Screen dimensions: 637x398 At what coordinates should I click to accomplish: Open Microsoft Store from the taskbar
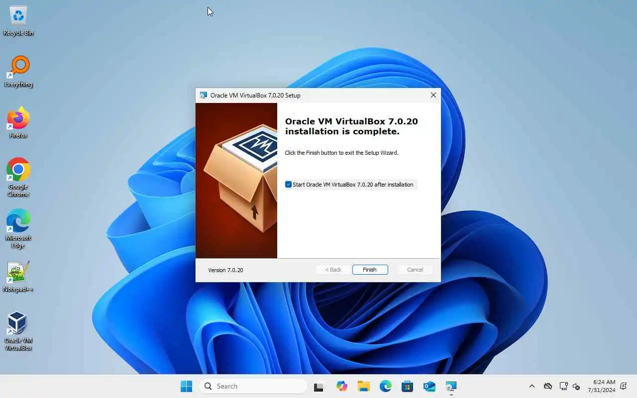408,386
